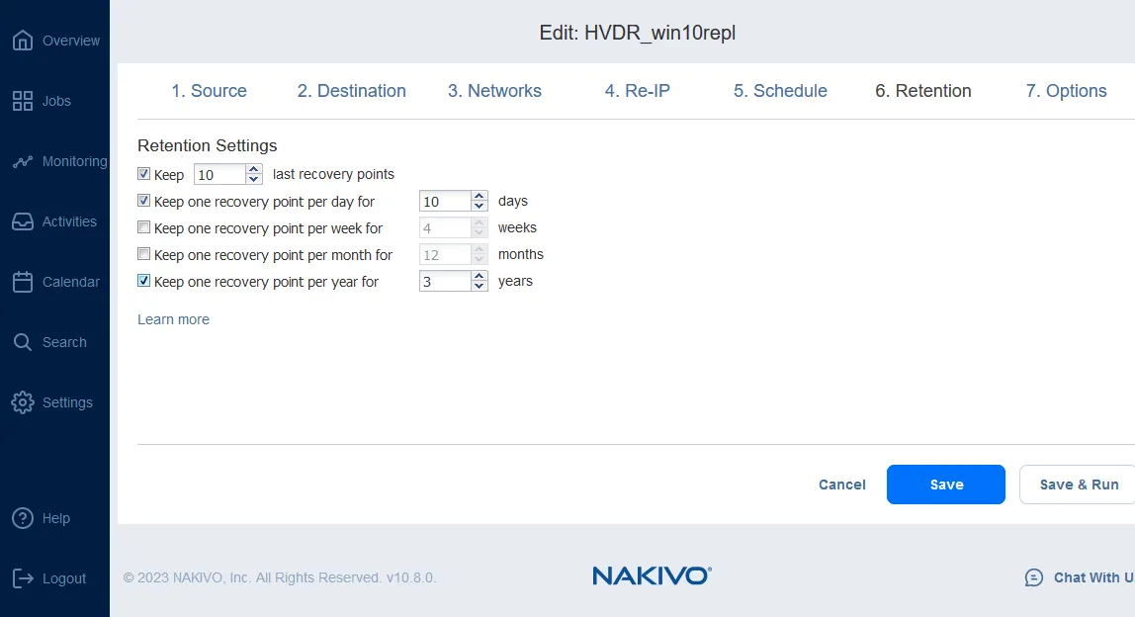Click the Help question mark icon
Image resolution: width=1135 pixels, height=617 pixels.
click(23, 518)
